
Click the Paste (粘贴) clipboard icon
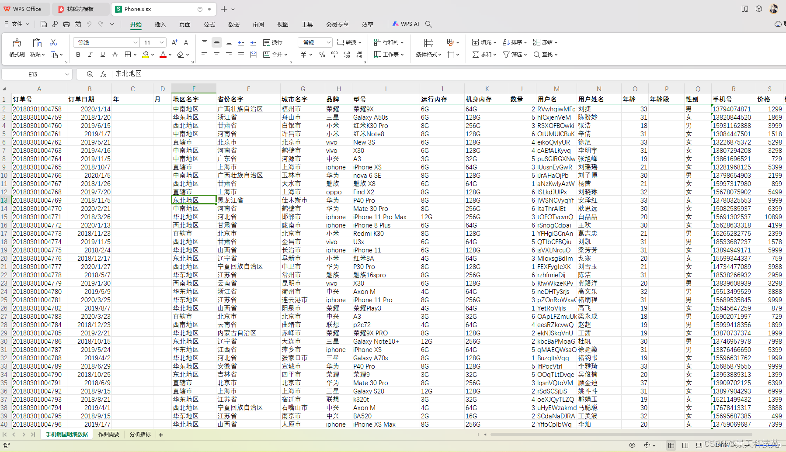point(37,43)
